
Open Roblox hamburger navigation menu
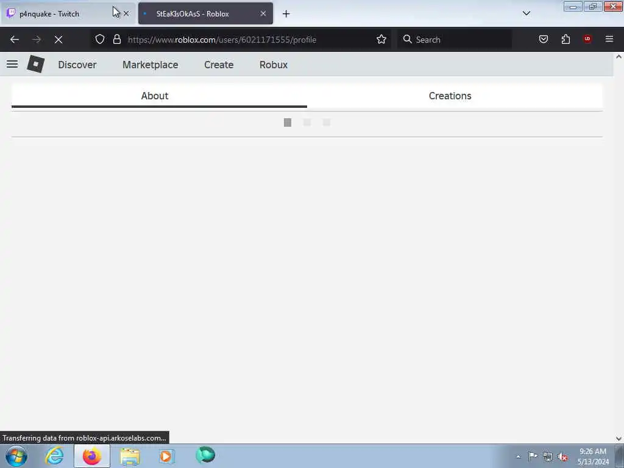click(x=12, y=64)
